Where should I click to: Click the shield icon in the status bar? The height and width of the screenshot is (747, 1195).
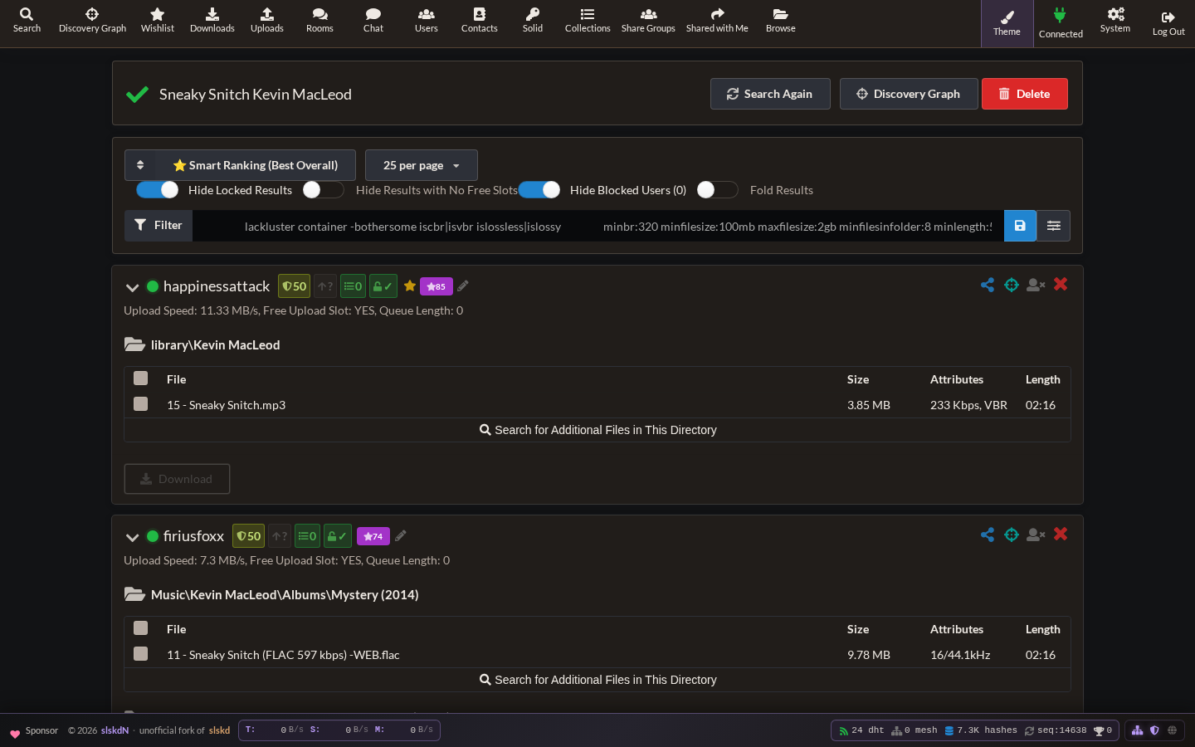1154,730
